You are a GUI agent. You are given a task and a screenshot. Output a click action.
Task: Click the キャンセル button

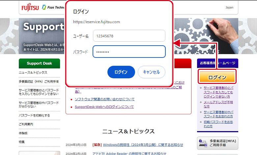(152, 72)
